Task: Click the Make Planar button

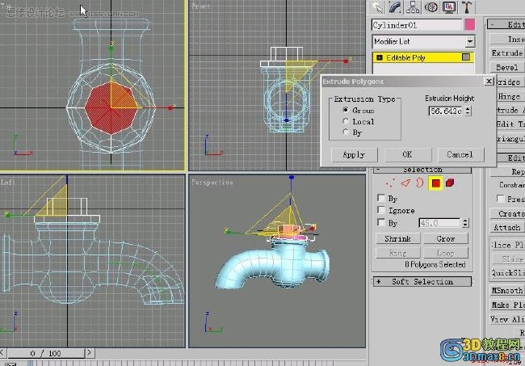Action: [507, 305]
